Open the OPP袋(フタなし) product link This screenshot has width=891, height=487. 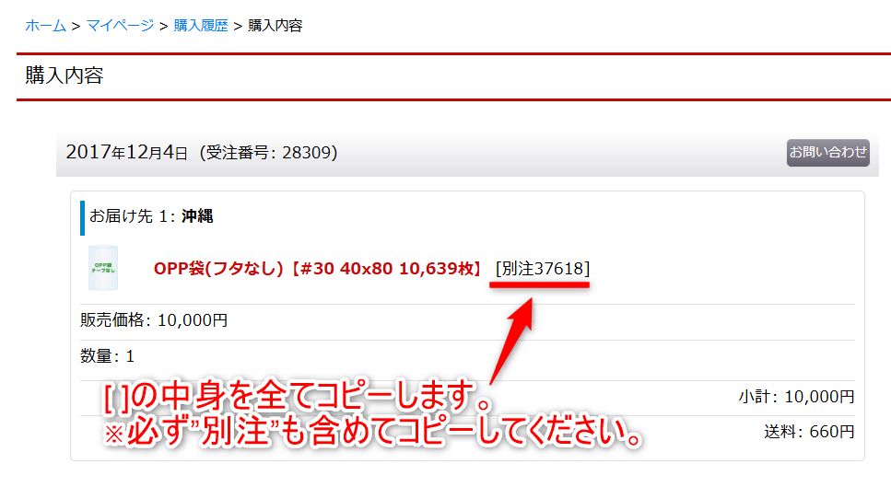click(318, 269)
